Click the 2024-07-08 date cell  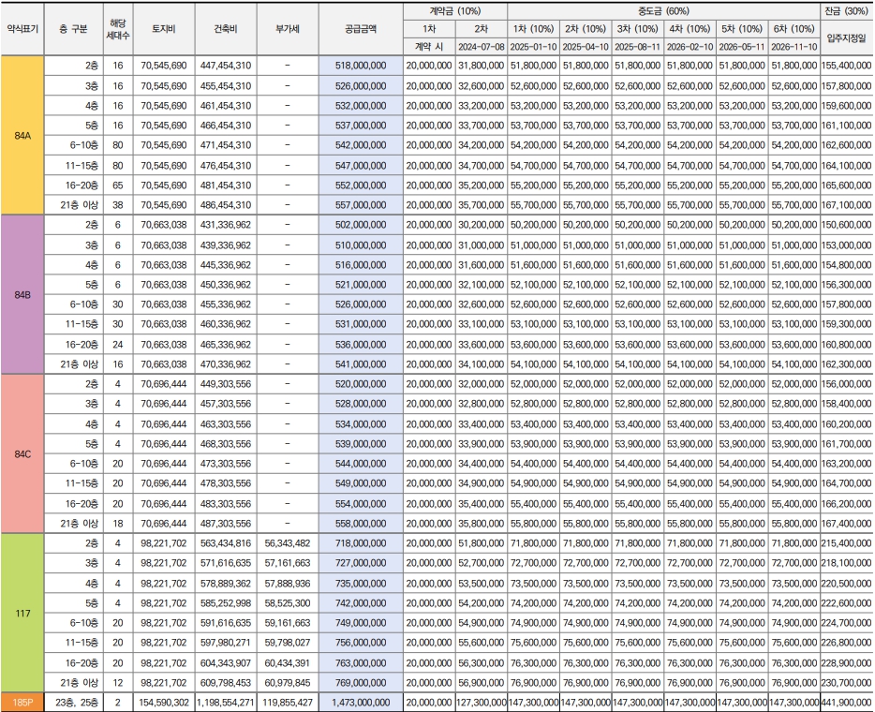(481, 47)
